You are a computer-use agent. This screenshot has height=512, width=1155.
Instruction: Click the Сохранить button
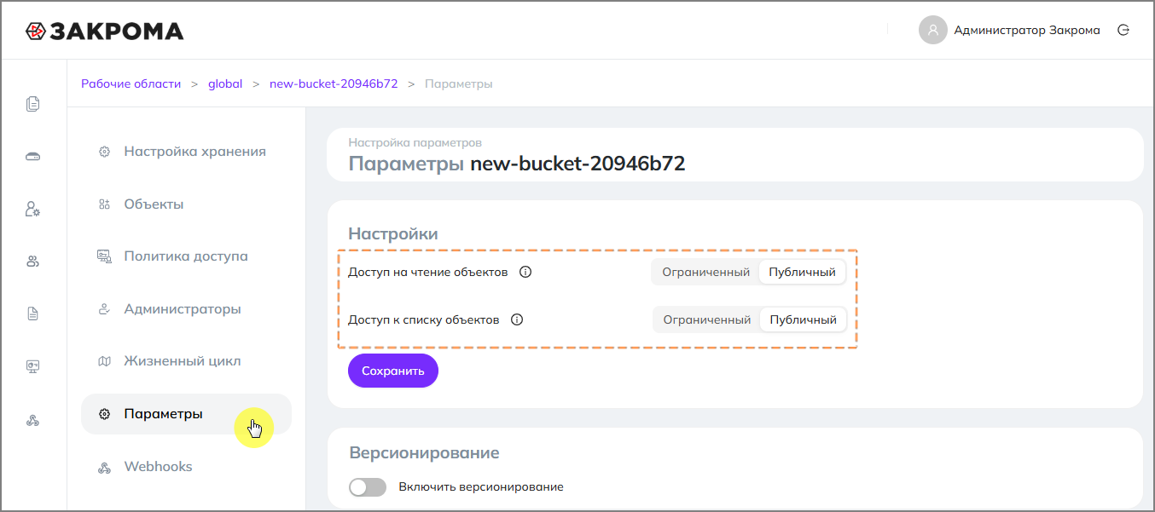[393, 371]
